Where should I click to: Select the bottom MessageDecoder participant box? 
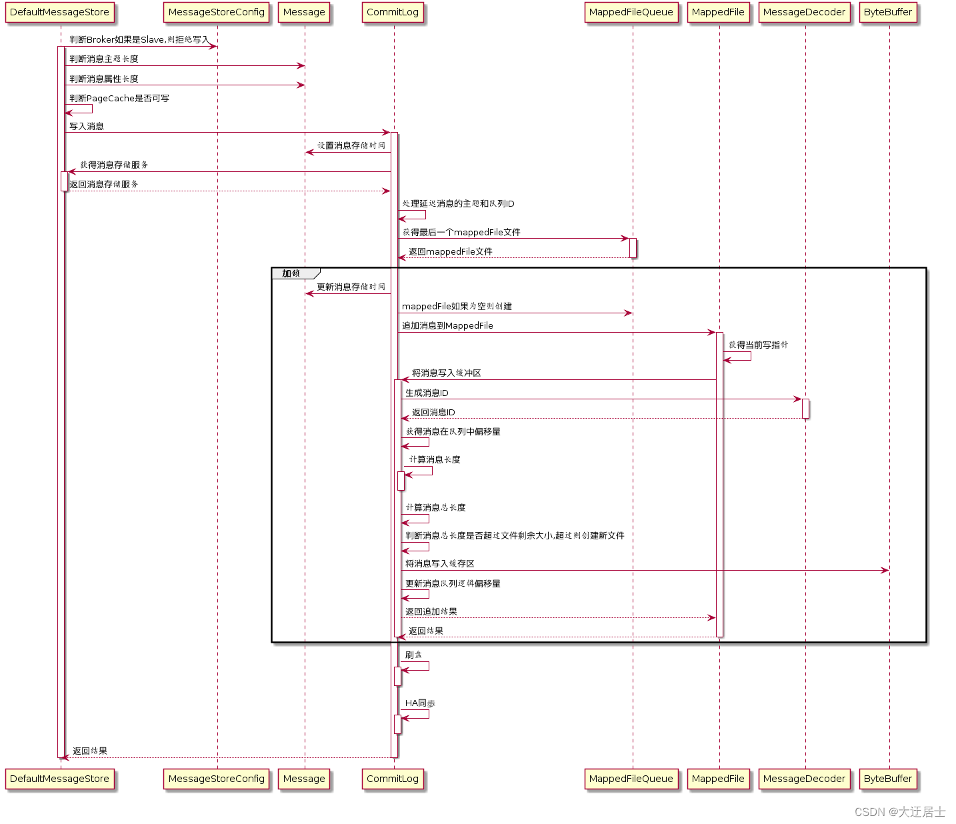[x=804, y=779]
